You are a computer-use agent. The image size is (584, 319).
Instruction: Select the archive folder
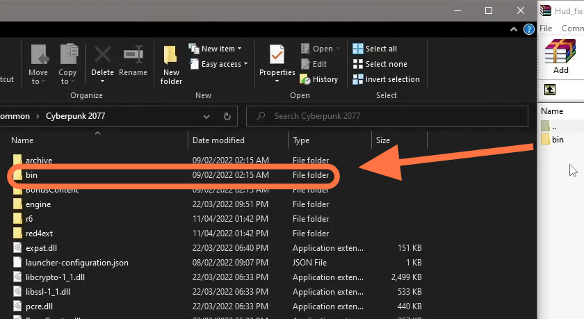coord(39,161)
